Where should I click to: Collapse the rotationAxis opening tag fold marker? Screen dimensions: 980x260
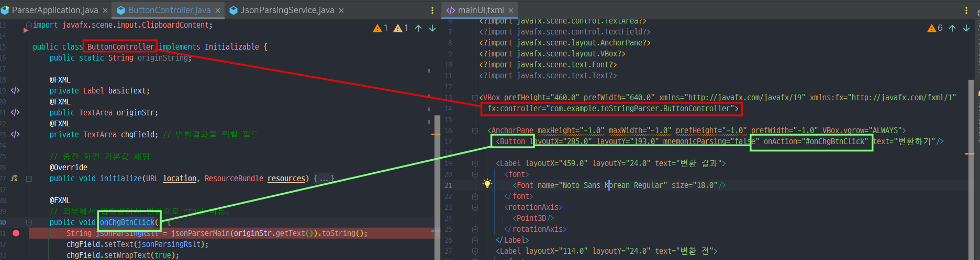(475, 207)
